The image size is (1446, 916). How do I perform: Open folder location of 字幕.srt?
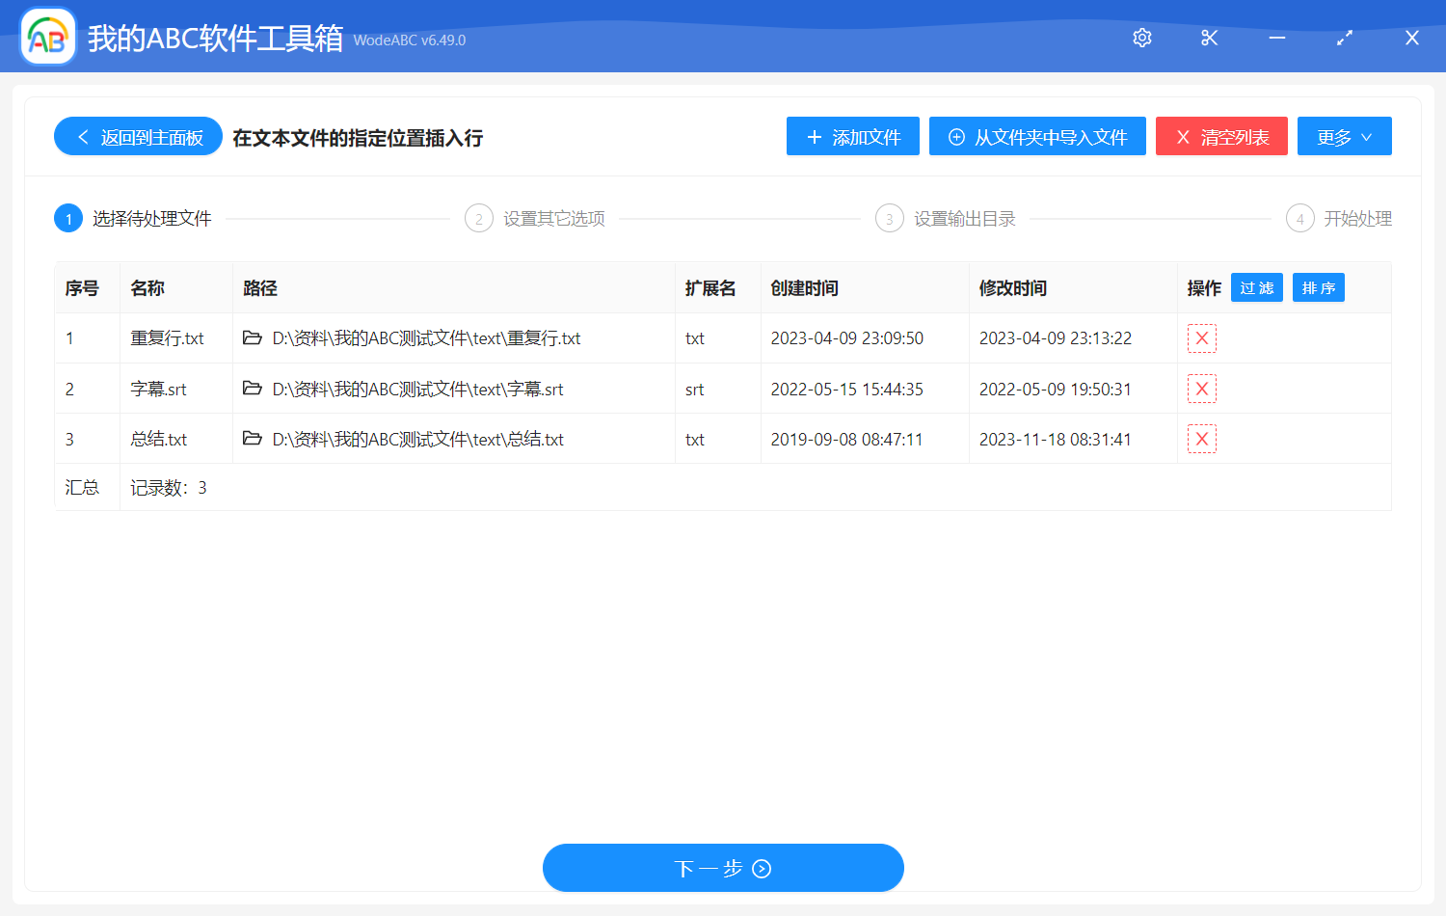coord(253,389)
